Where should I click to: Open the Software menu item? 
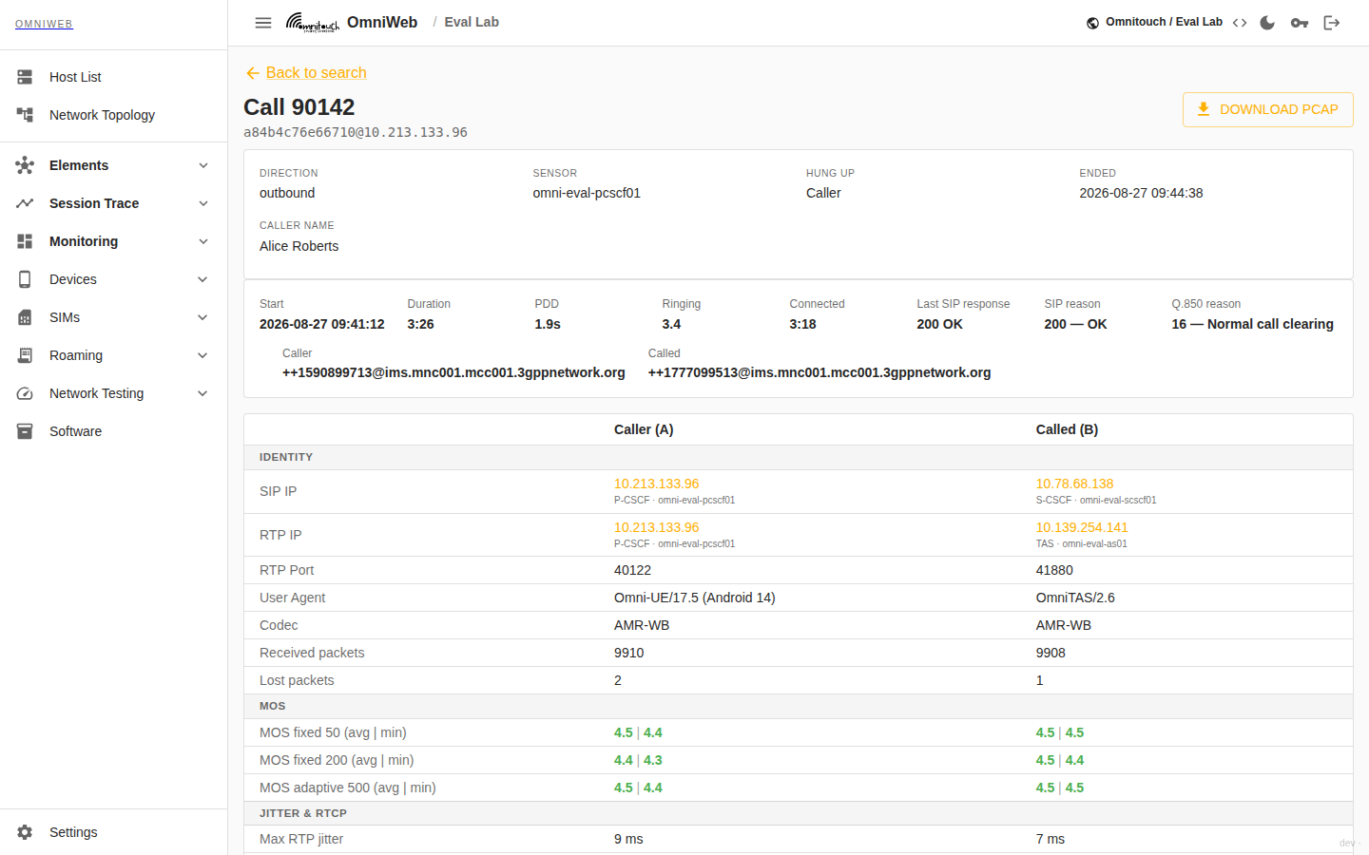[x=113, y=431]
